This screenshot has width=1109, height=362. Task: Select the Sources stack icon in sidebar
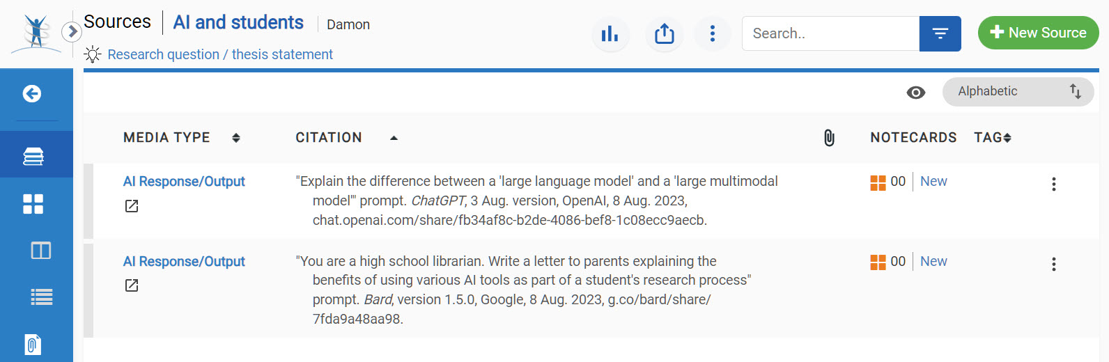point(33,156)
